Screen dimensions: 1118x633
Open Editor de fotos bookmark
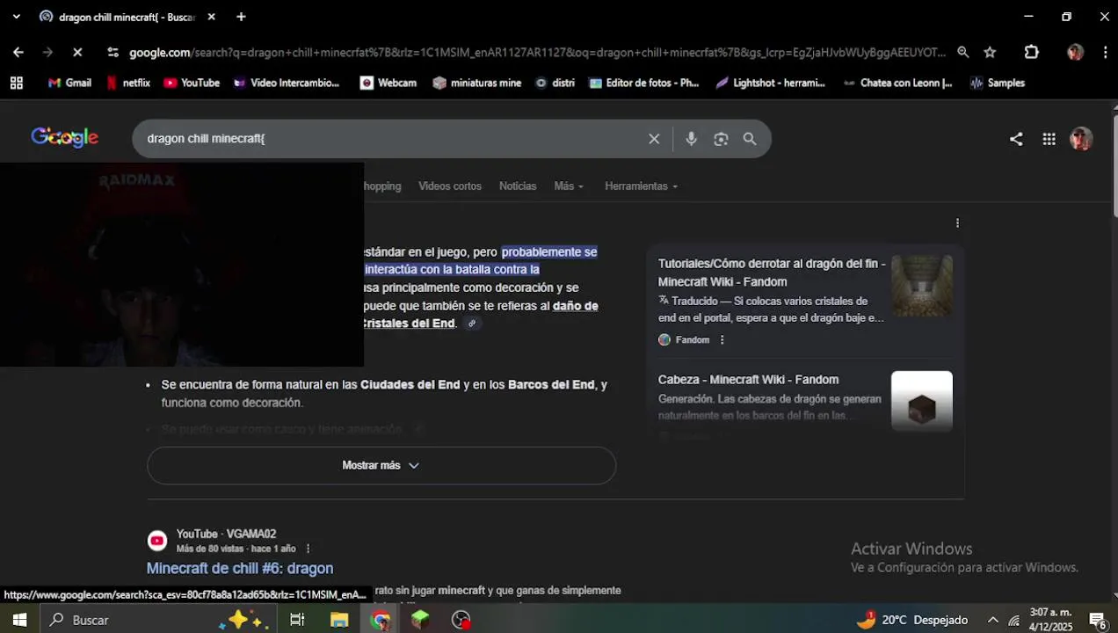pyautogui.click(x=644, y=83)
